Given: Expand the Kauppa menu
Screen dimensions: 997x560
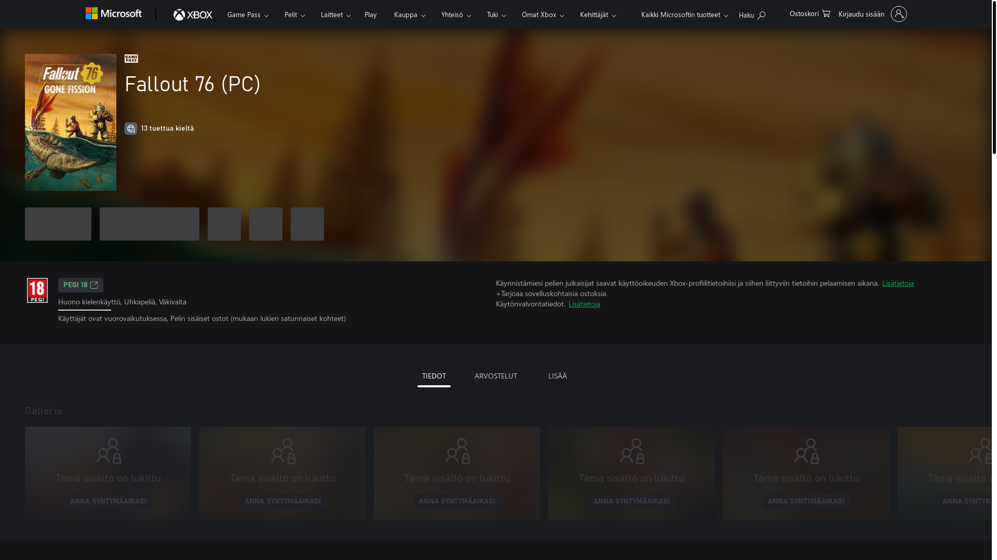Looking at the screenshot, I should 409,15.
